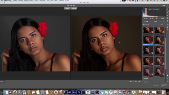Click the Después view label
The image size is (169, 95).
74,8
